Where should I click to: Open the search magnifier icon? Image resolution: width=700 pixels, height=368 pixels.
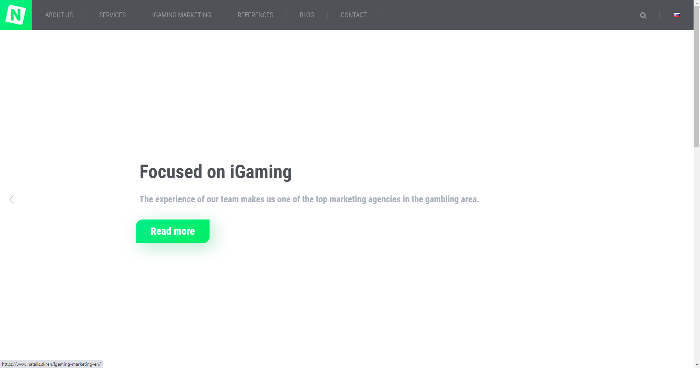[x=643, y=15]
